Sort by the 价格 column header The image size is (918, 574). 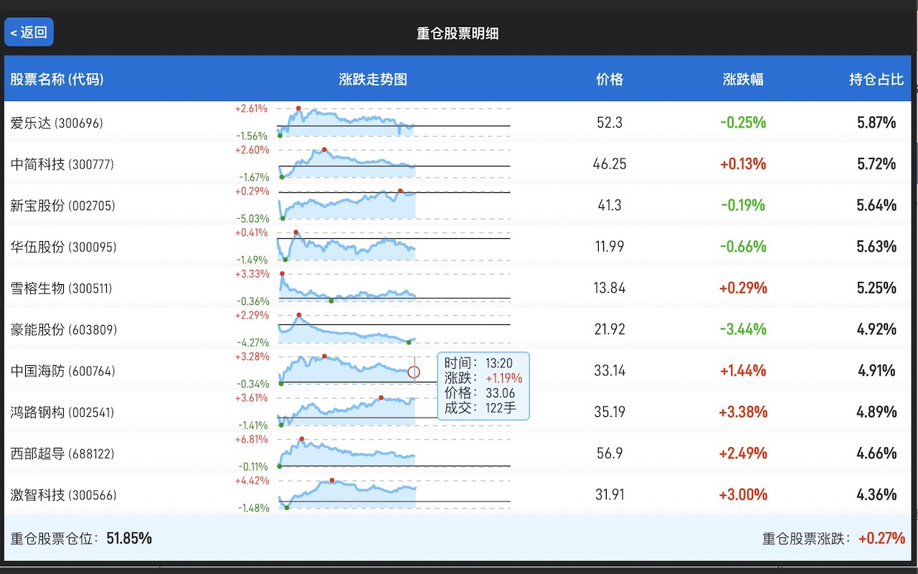[x=610, y=80]
